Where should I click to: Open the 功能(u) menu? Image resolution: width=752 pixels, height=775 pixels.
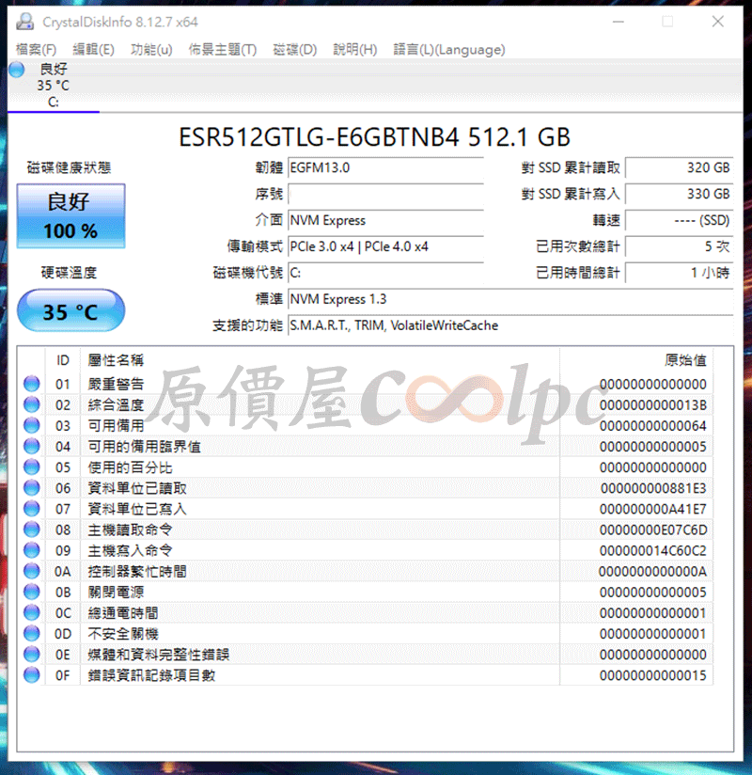tap(151, 50)
